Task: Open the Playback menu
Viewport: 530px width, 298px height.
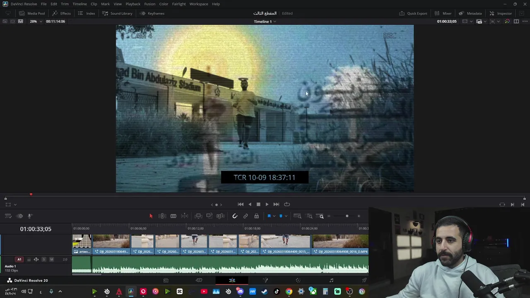Action: coord(133,4)
